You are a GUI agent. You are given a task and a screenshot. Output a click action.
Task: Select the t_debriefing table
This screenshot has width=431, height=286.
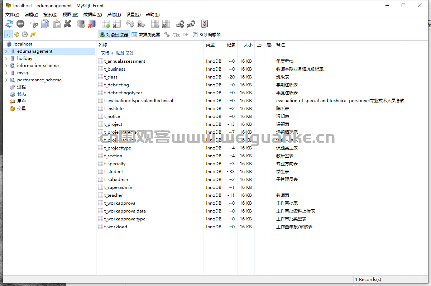[116, 85]
